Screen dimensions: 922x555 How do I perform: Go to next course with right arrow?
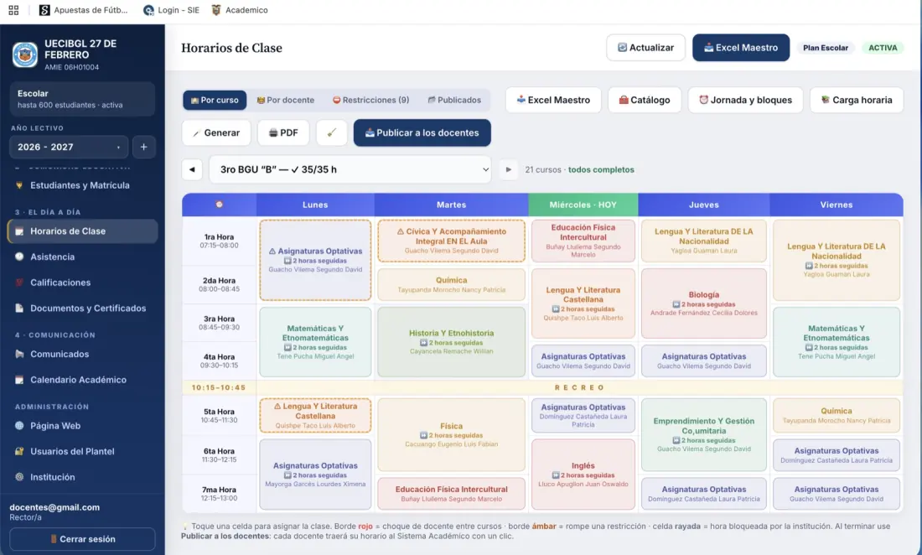pyautogui.click(x=509, y=169)
